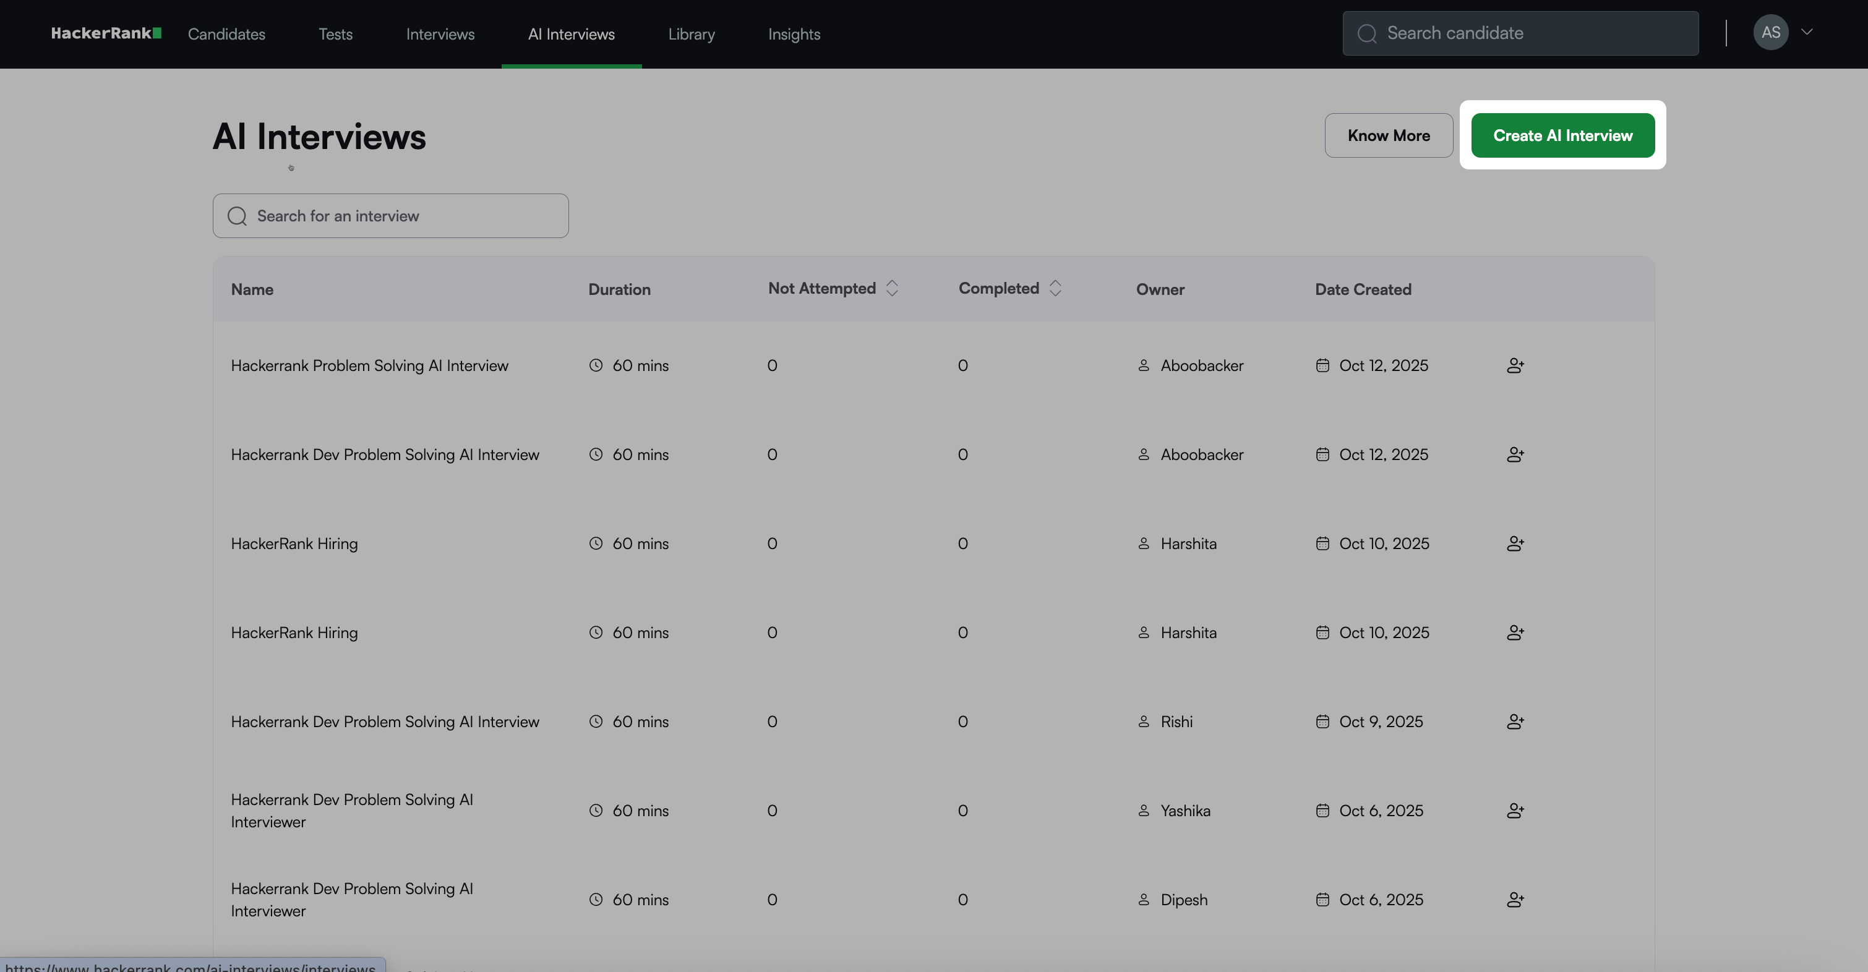Click the owner name Yashika
The width and height of the screenshot is (1868, 972).
(1186, 811)
